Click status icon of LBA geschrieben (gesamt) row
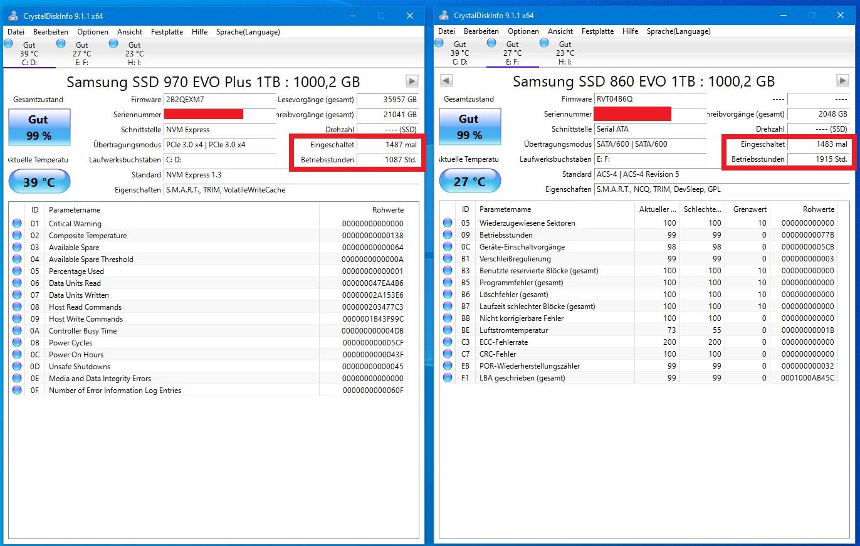 [448, 378]
